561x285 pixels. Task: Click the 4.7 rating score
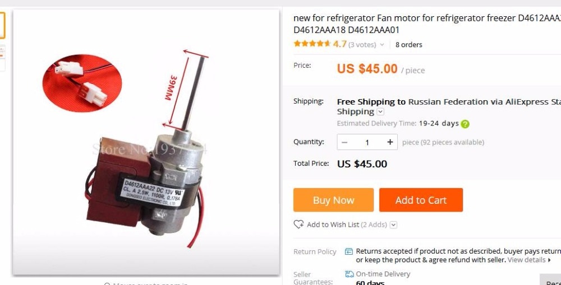[x=339, y=44]
